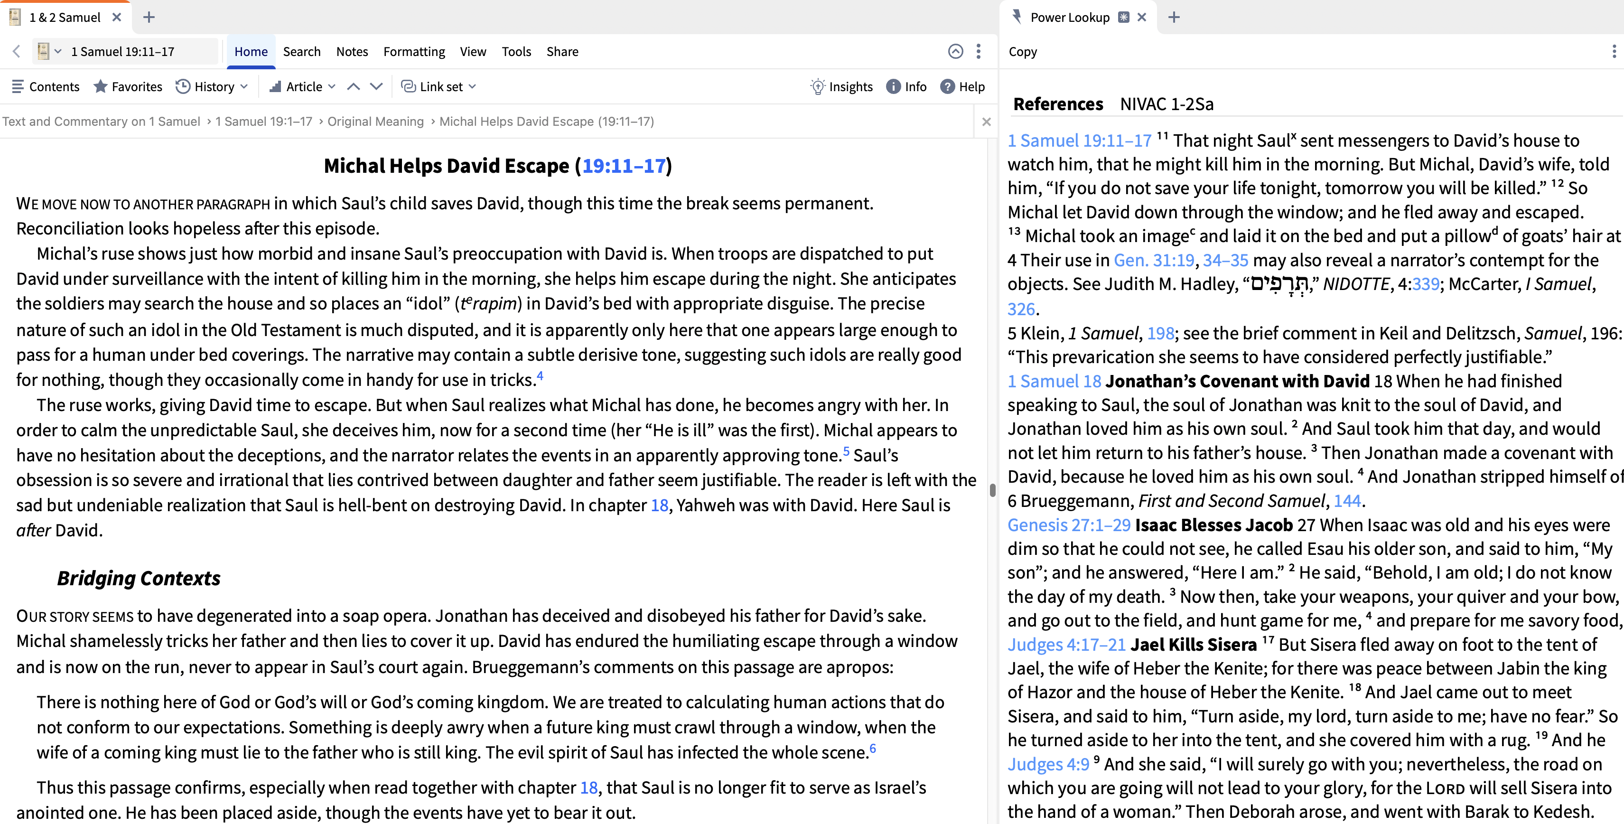Click the reading pane scrollbar handle
This screenshot has height=824, width=1624.
click(x=992, y=490)
